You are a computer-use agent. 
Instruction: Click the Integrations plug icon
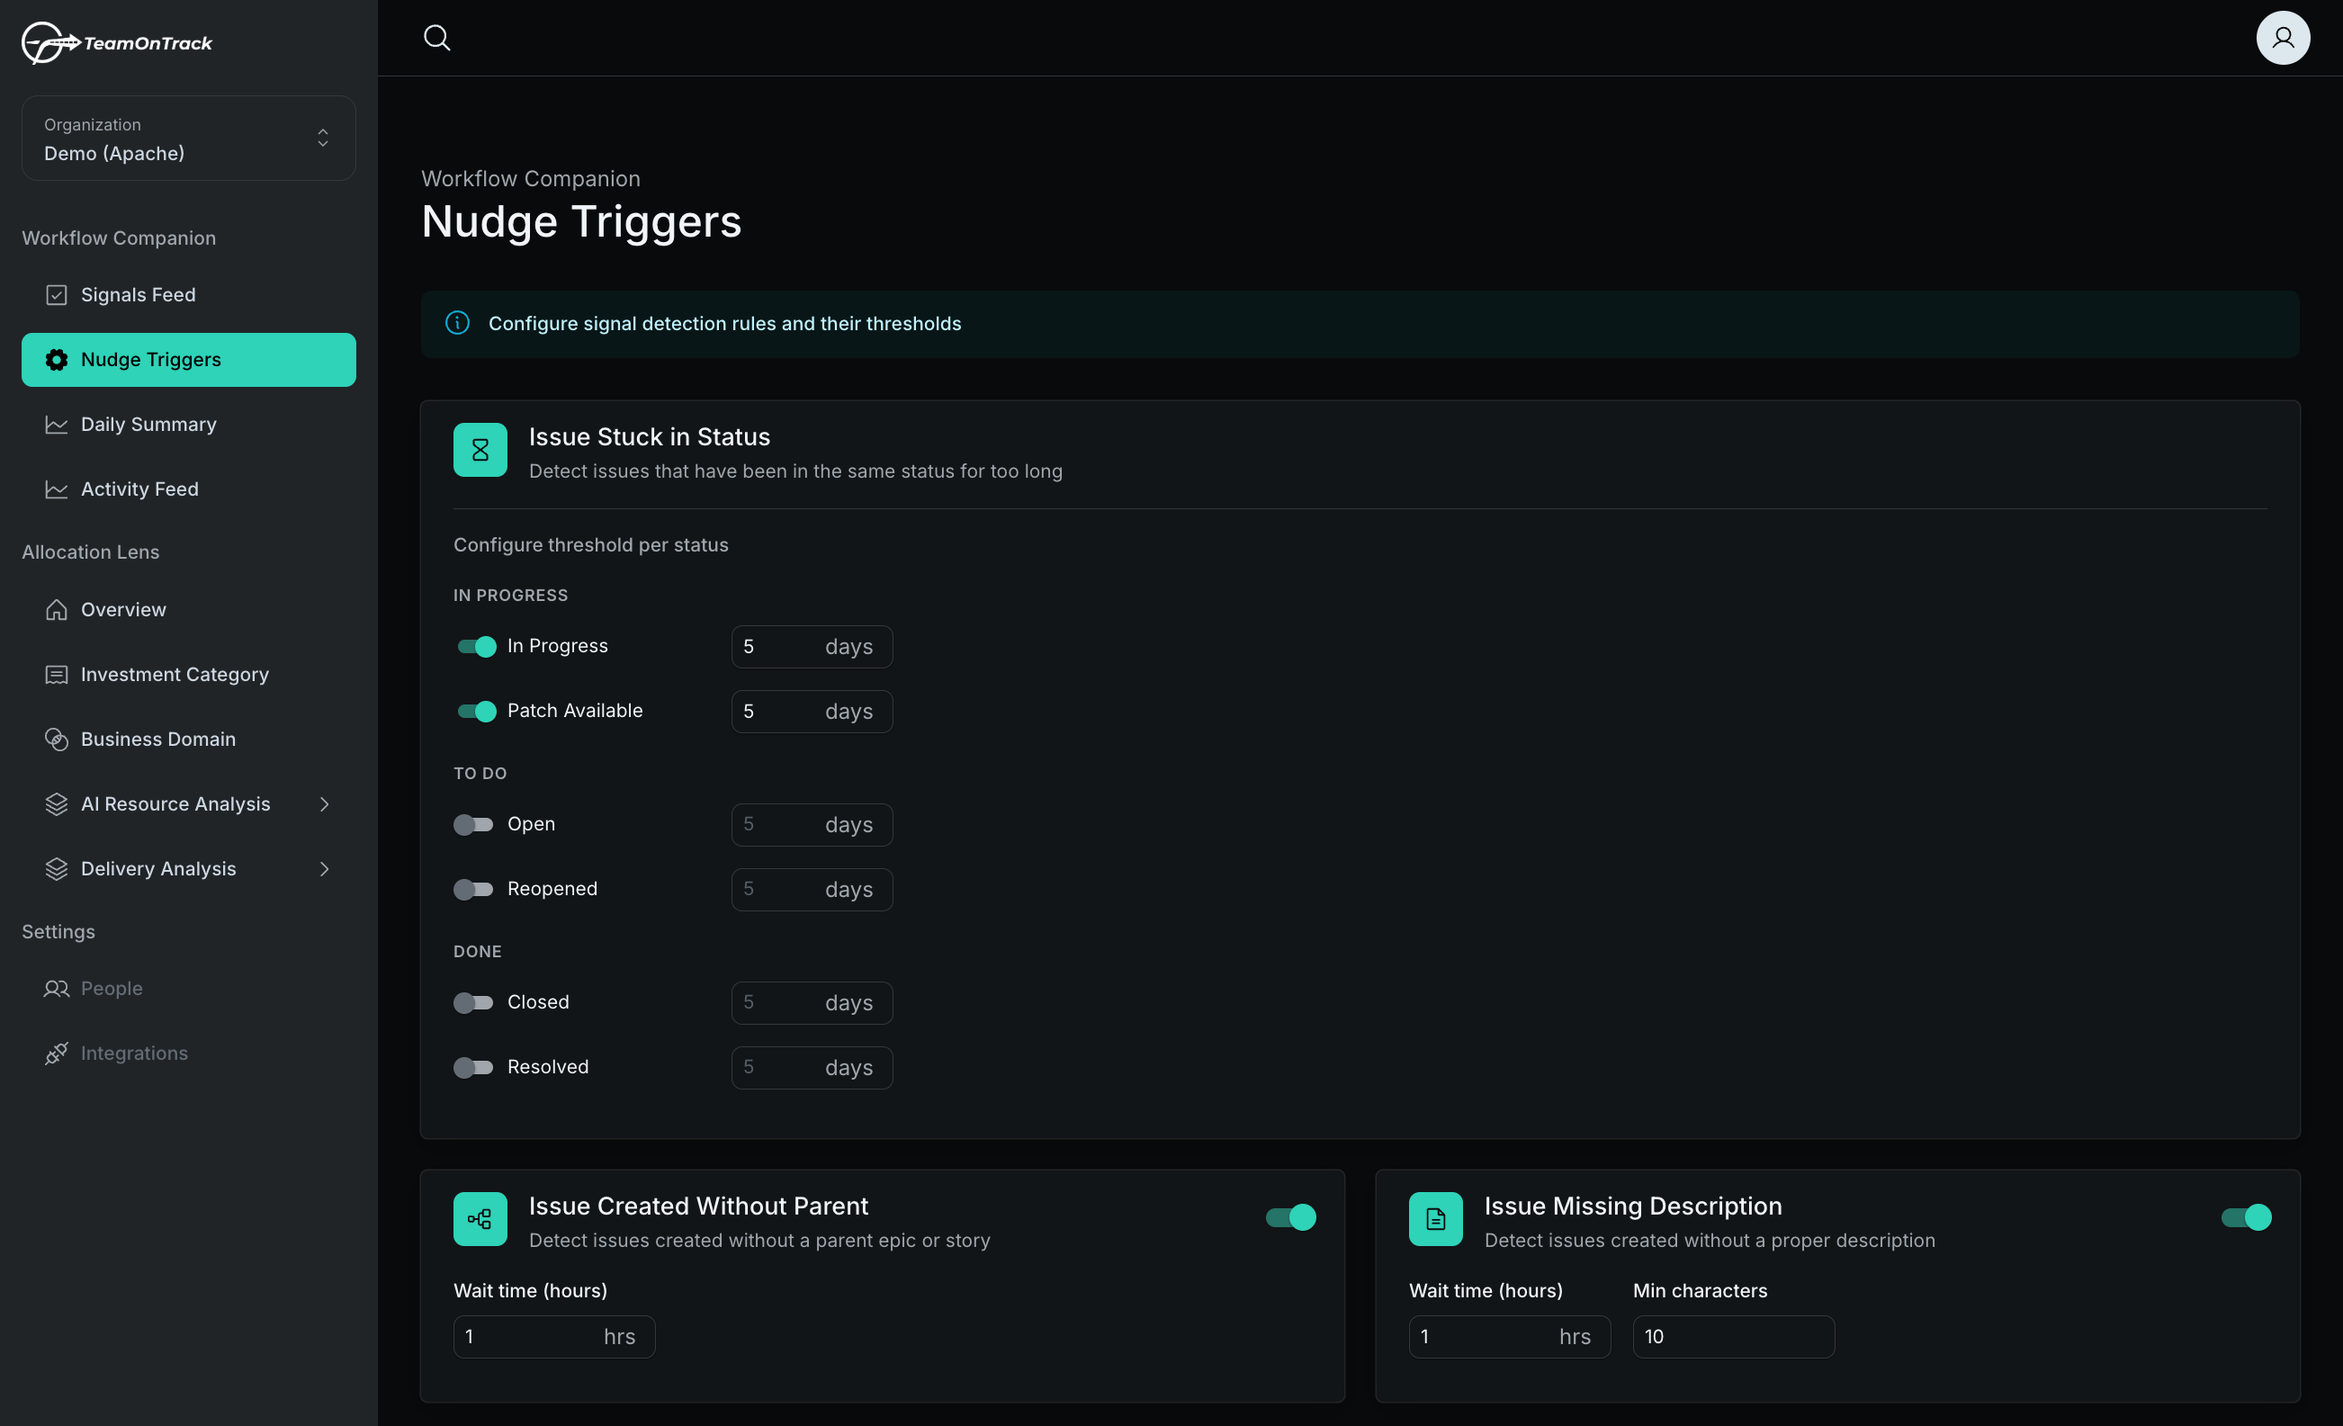[55, 1054]
